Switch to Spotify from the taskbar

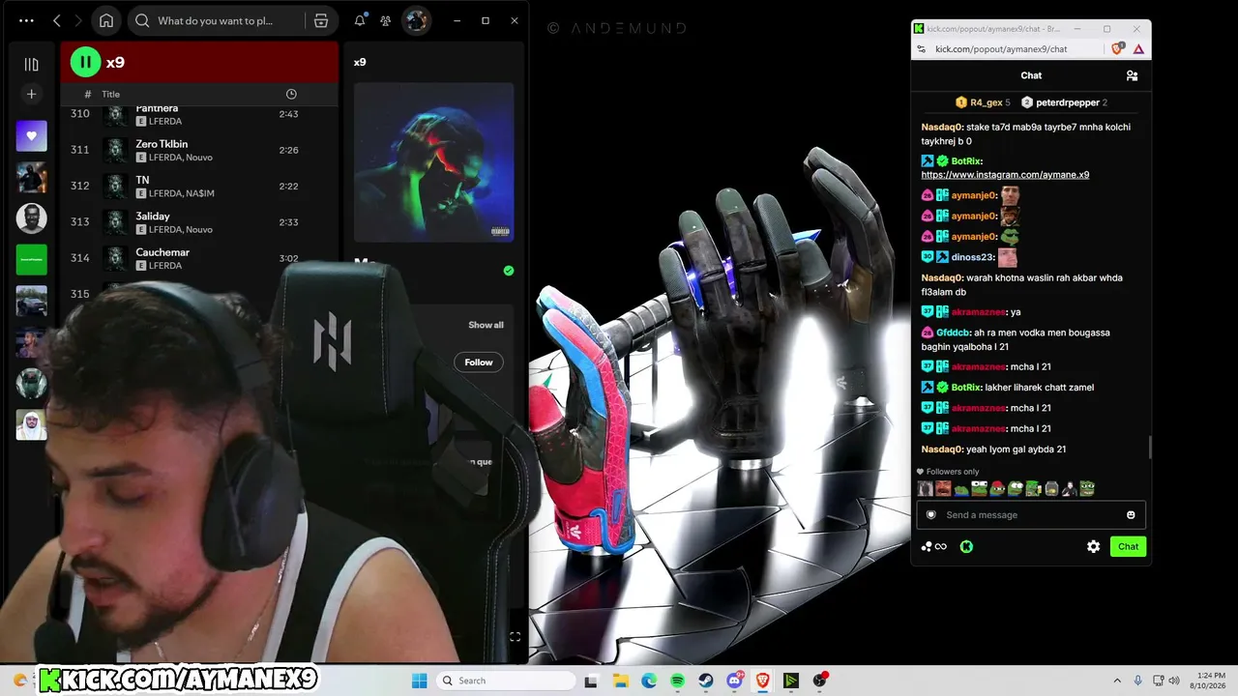[x=677, y=681]
